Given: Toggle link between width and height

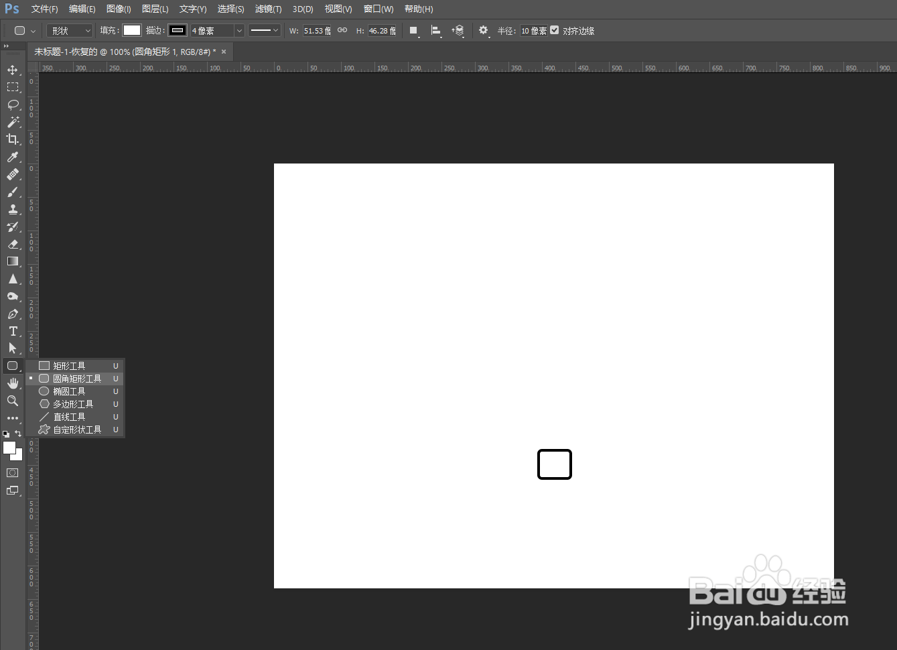Looking at the screenshot, I should [342, 30].
